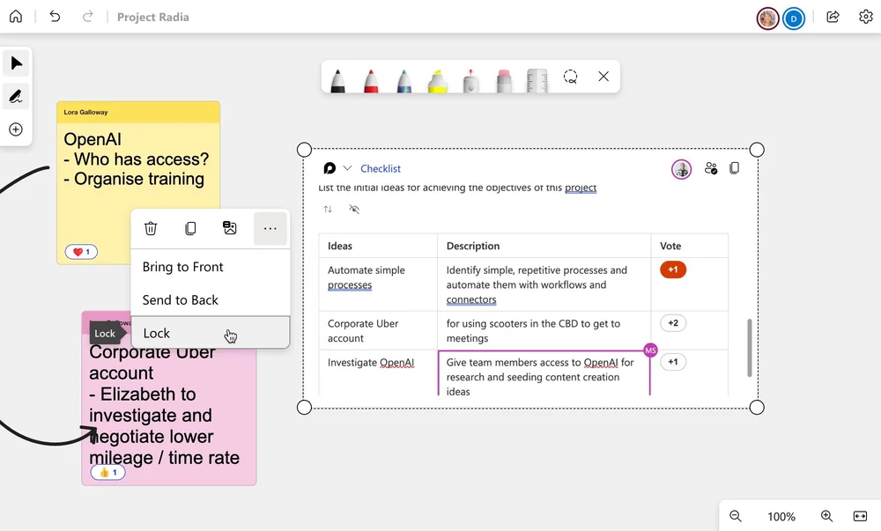Open the copy-as-image option on the note toolbar
881x531 pixels.
pyautogui.click(x=230, y=228)
